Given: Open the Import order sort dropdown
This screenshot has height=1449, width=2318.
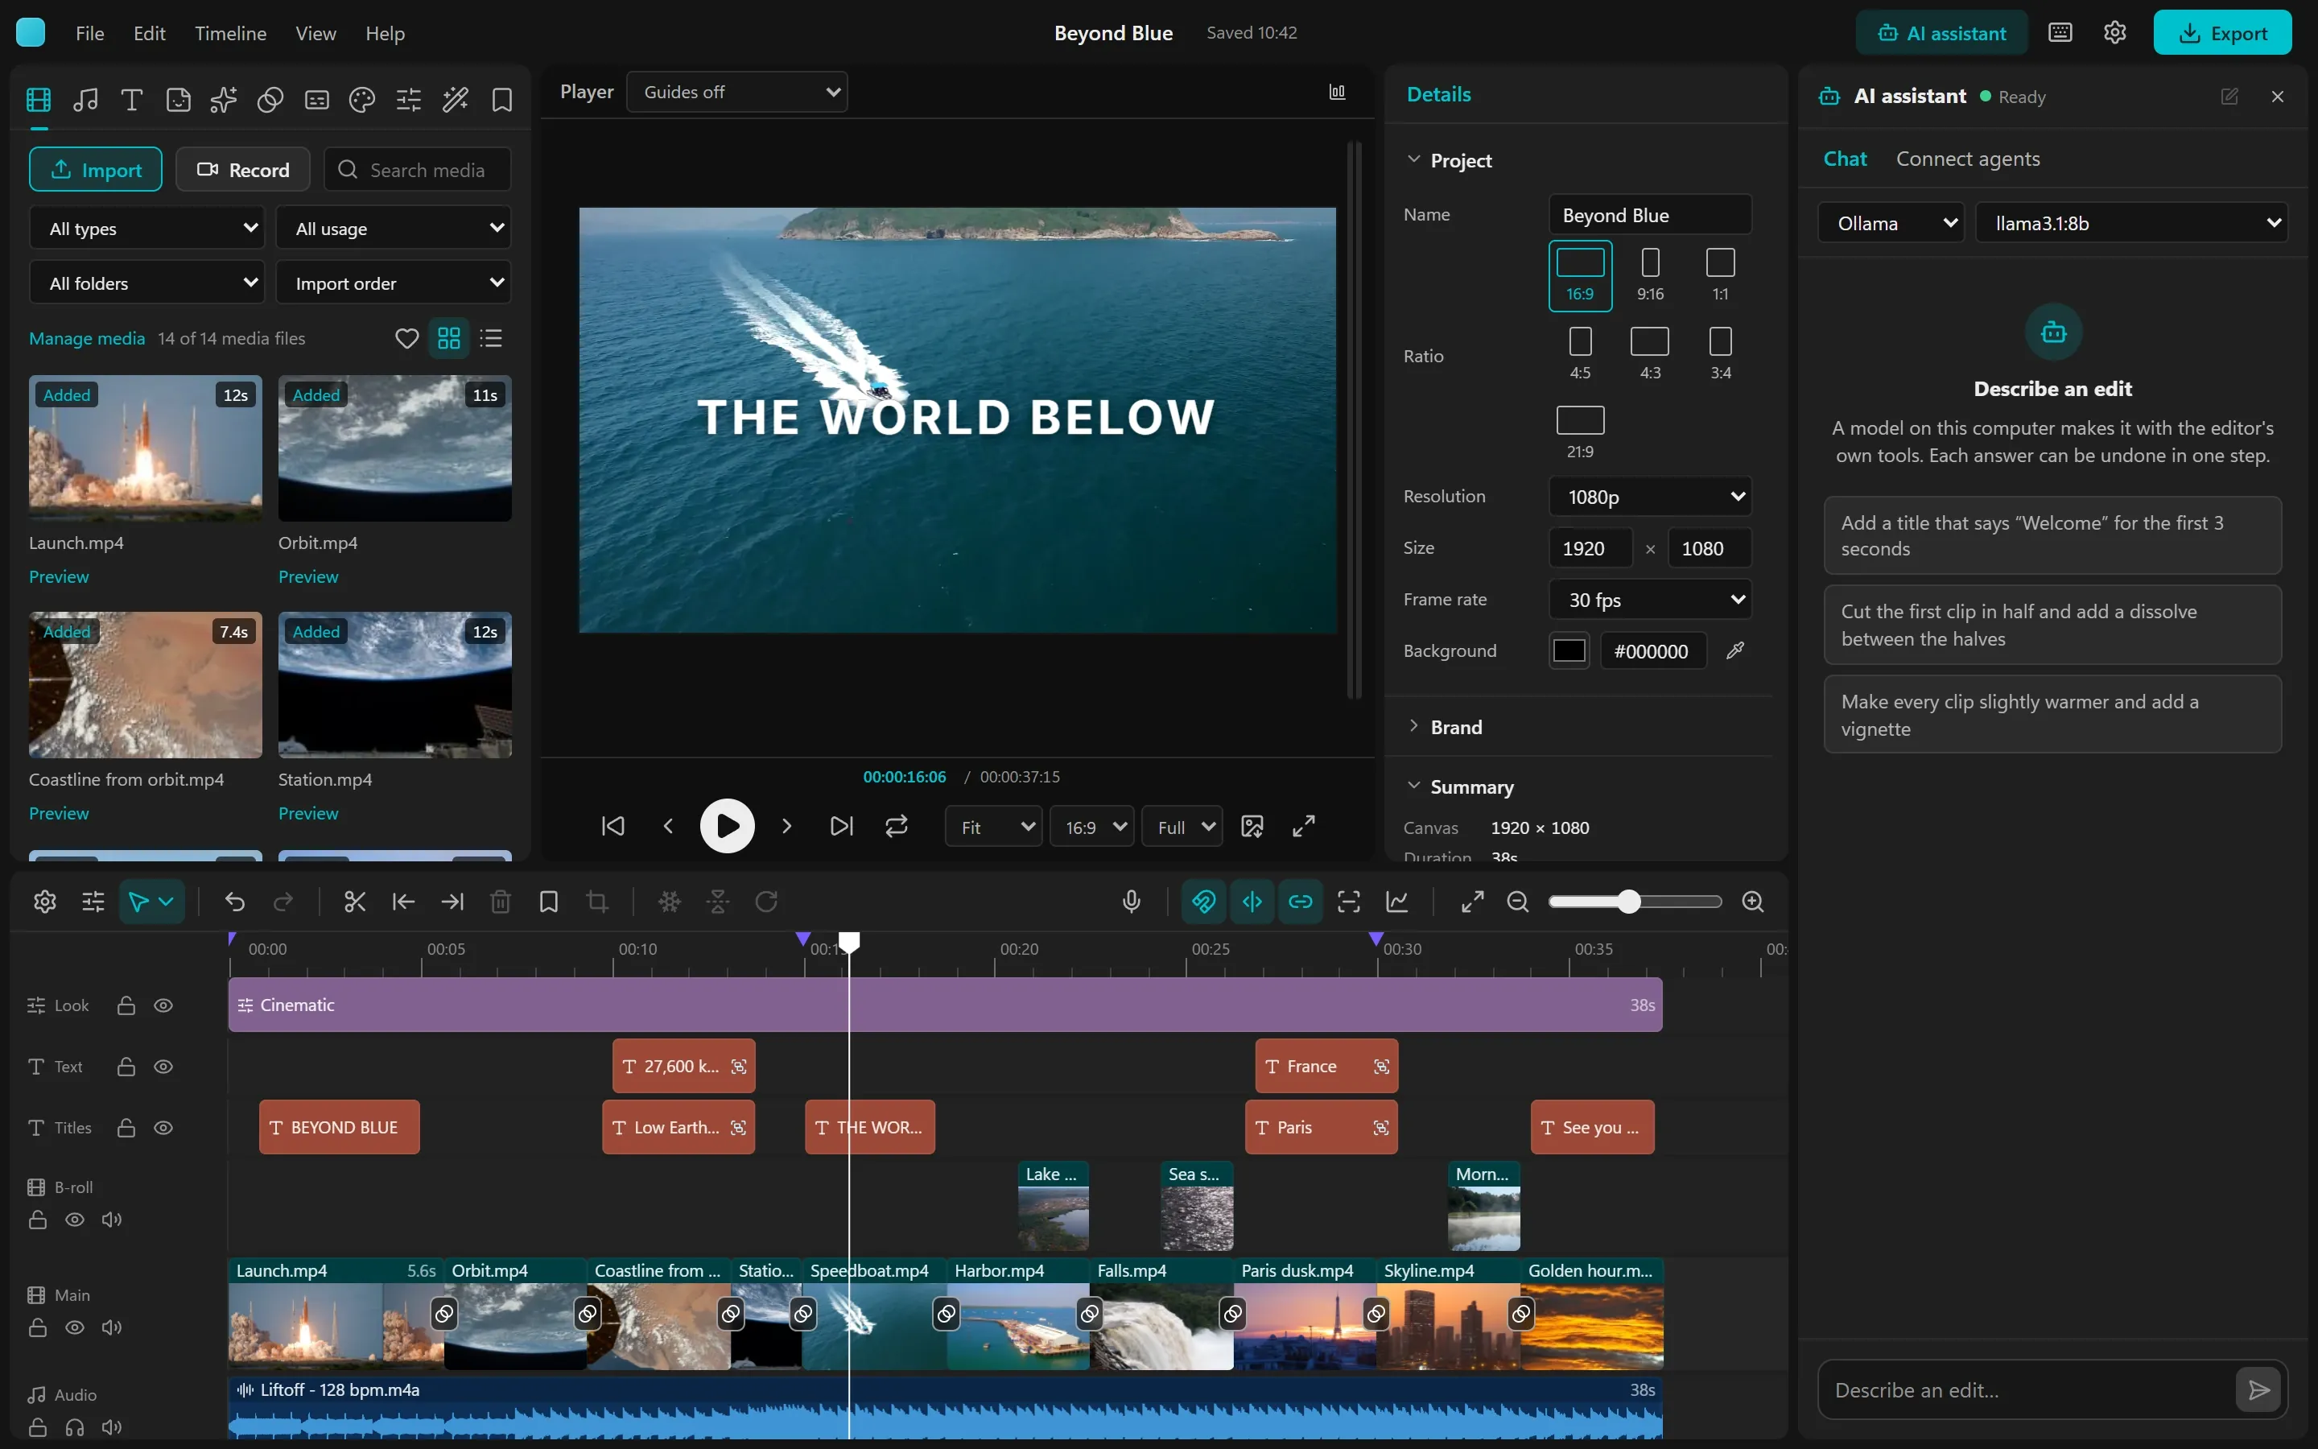Looking at the screenshot, I should click(394, 283).
